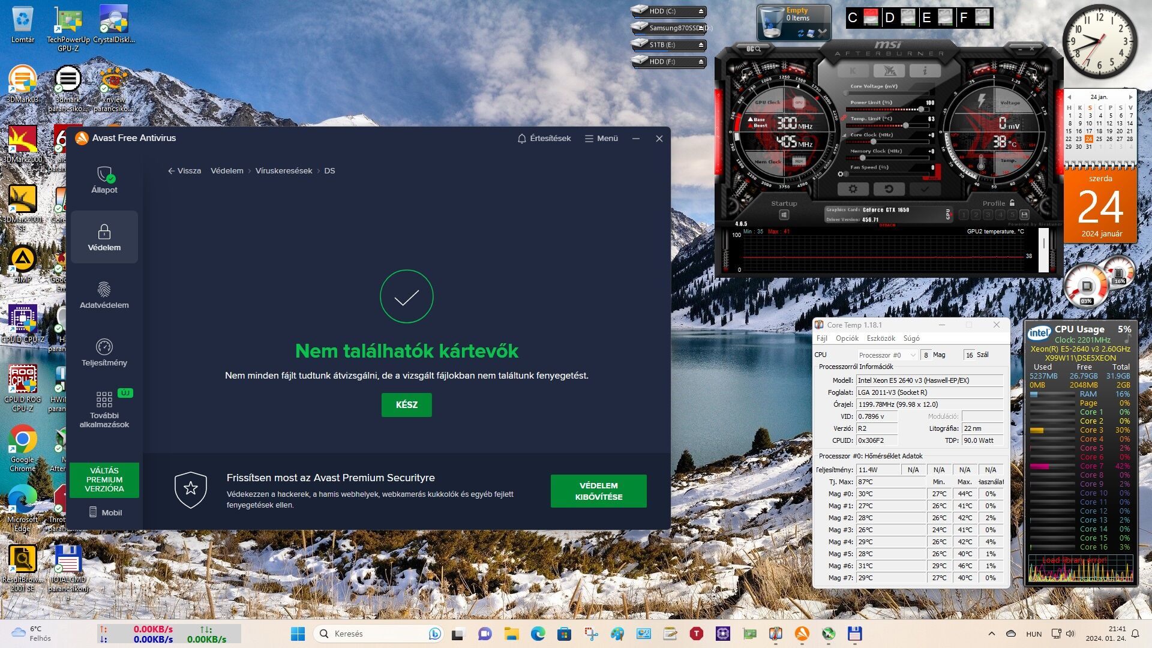
Task: Click the taskbar Keresés search box
Action: pyautogui.click(x=378, y=634)
